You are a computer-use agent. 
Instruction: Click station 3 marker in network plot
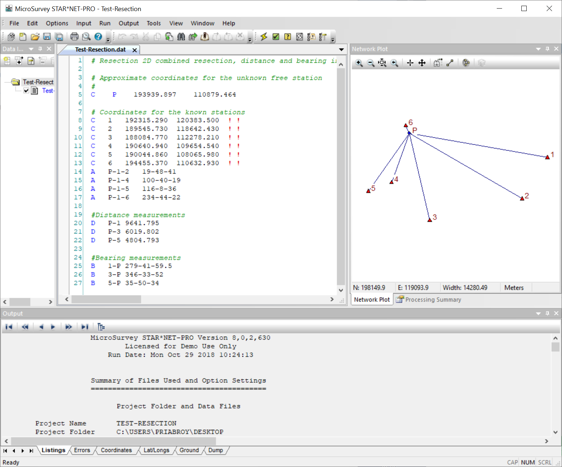(430, 220)
